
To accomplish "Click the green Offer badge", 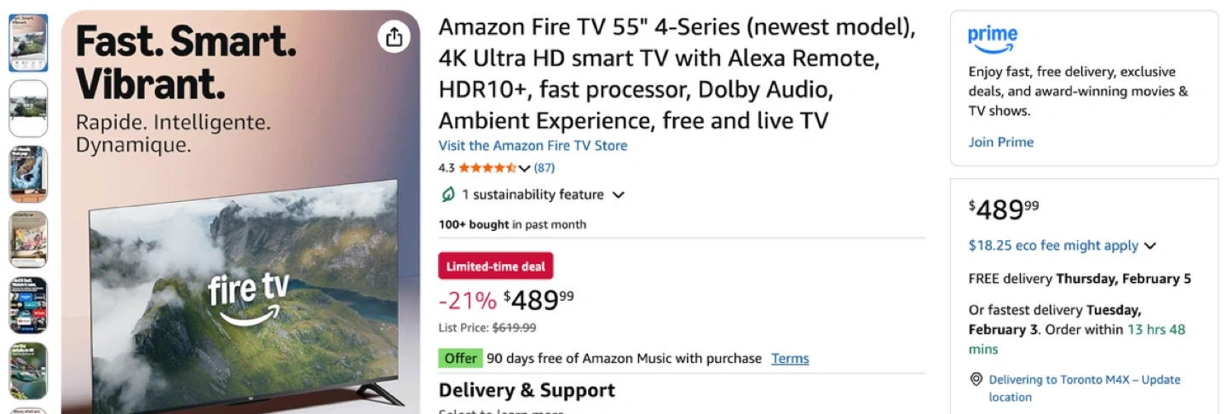I will click(x=460, y=359).
